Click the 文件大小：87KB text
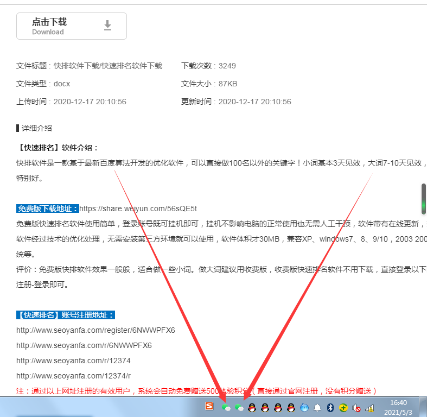Image resolution: width=427 pixels, height=417 pixels. coord(209,84)
